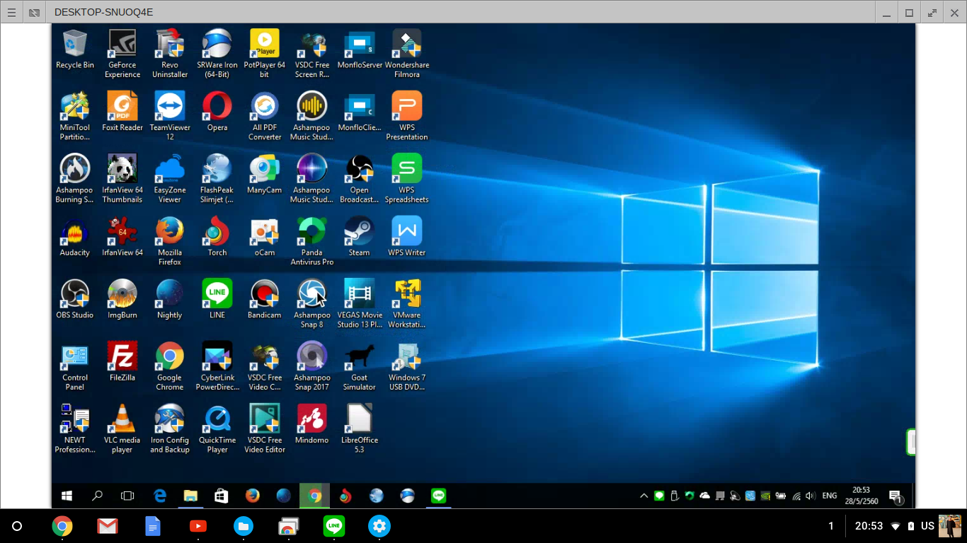Open YouTube from Chrome OS shelf
This screenshot has width=967, height=543.
198,526
